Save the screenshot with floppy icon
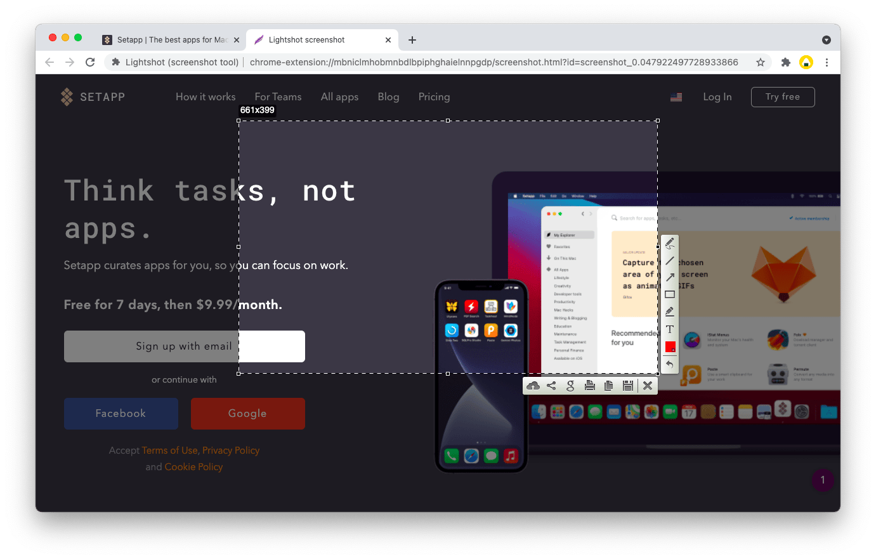Screen dimensions: 876x559 pos(628,386)
